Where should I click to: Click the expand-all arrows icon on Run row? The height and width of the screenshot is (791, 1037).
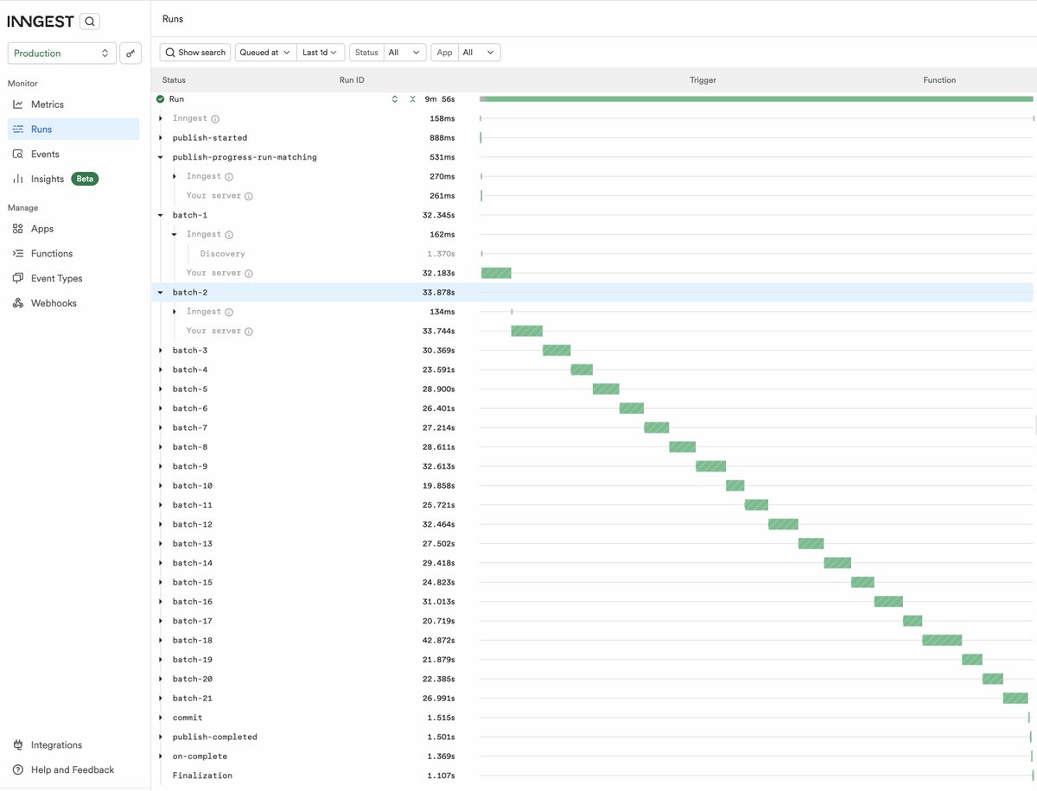pyautogui.click(x=395, y=99)
